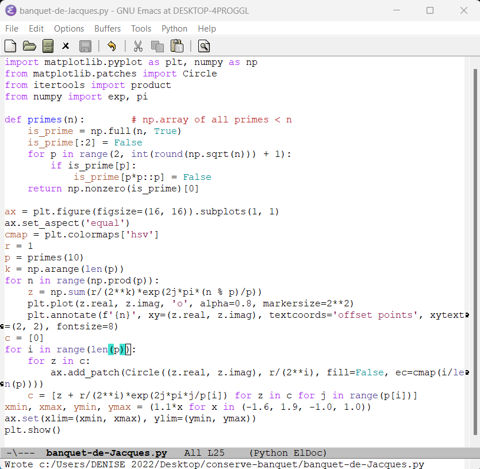Click buffer name banquet-de-Jacques.py in mode line
Viewport: 480px width, 469px height.
point(106,453)
